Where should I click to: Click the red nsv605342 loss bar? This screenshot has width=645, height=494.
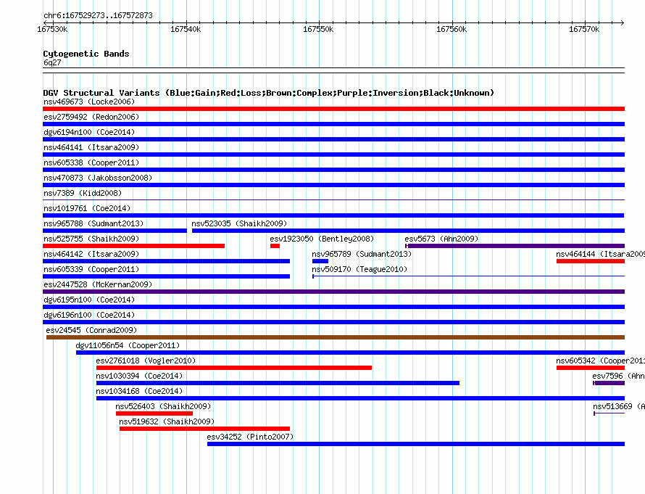pyautogui.click(x=591, y=368)
